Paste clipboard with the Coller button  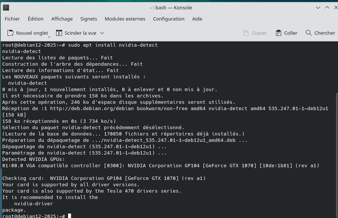tap(286, 33)
